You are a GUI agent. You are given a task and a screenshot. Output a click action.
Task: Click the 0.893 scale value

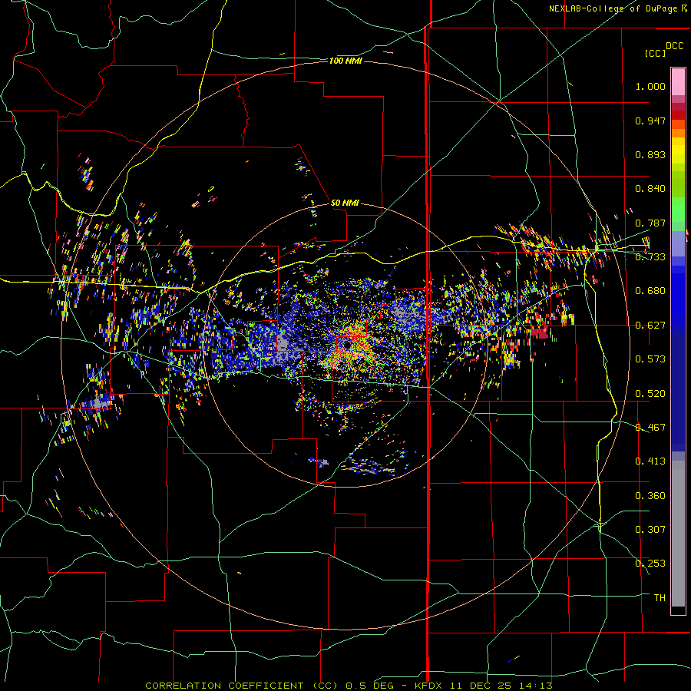650,154
